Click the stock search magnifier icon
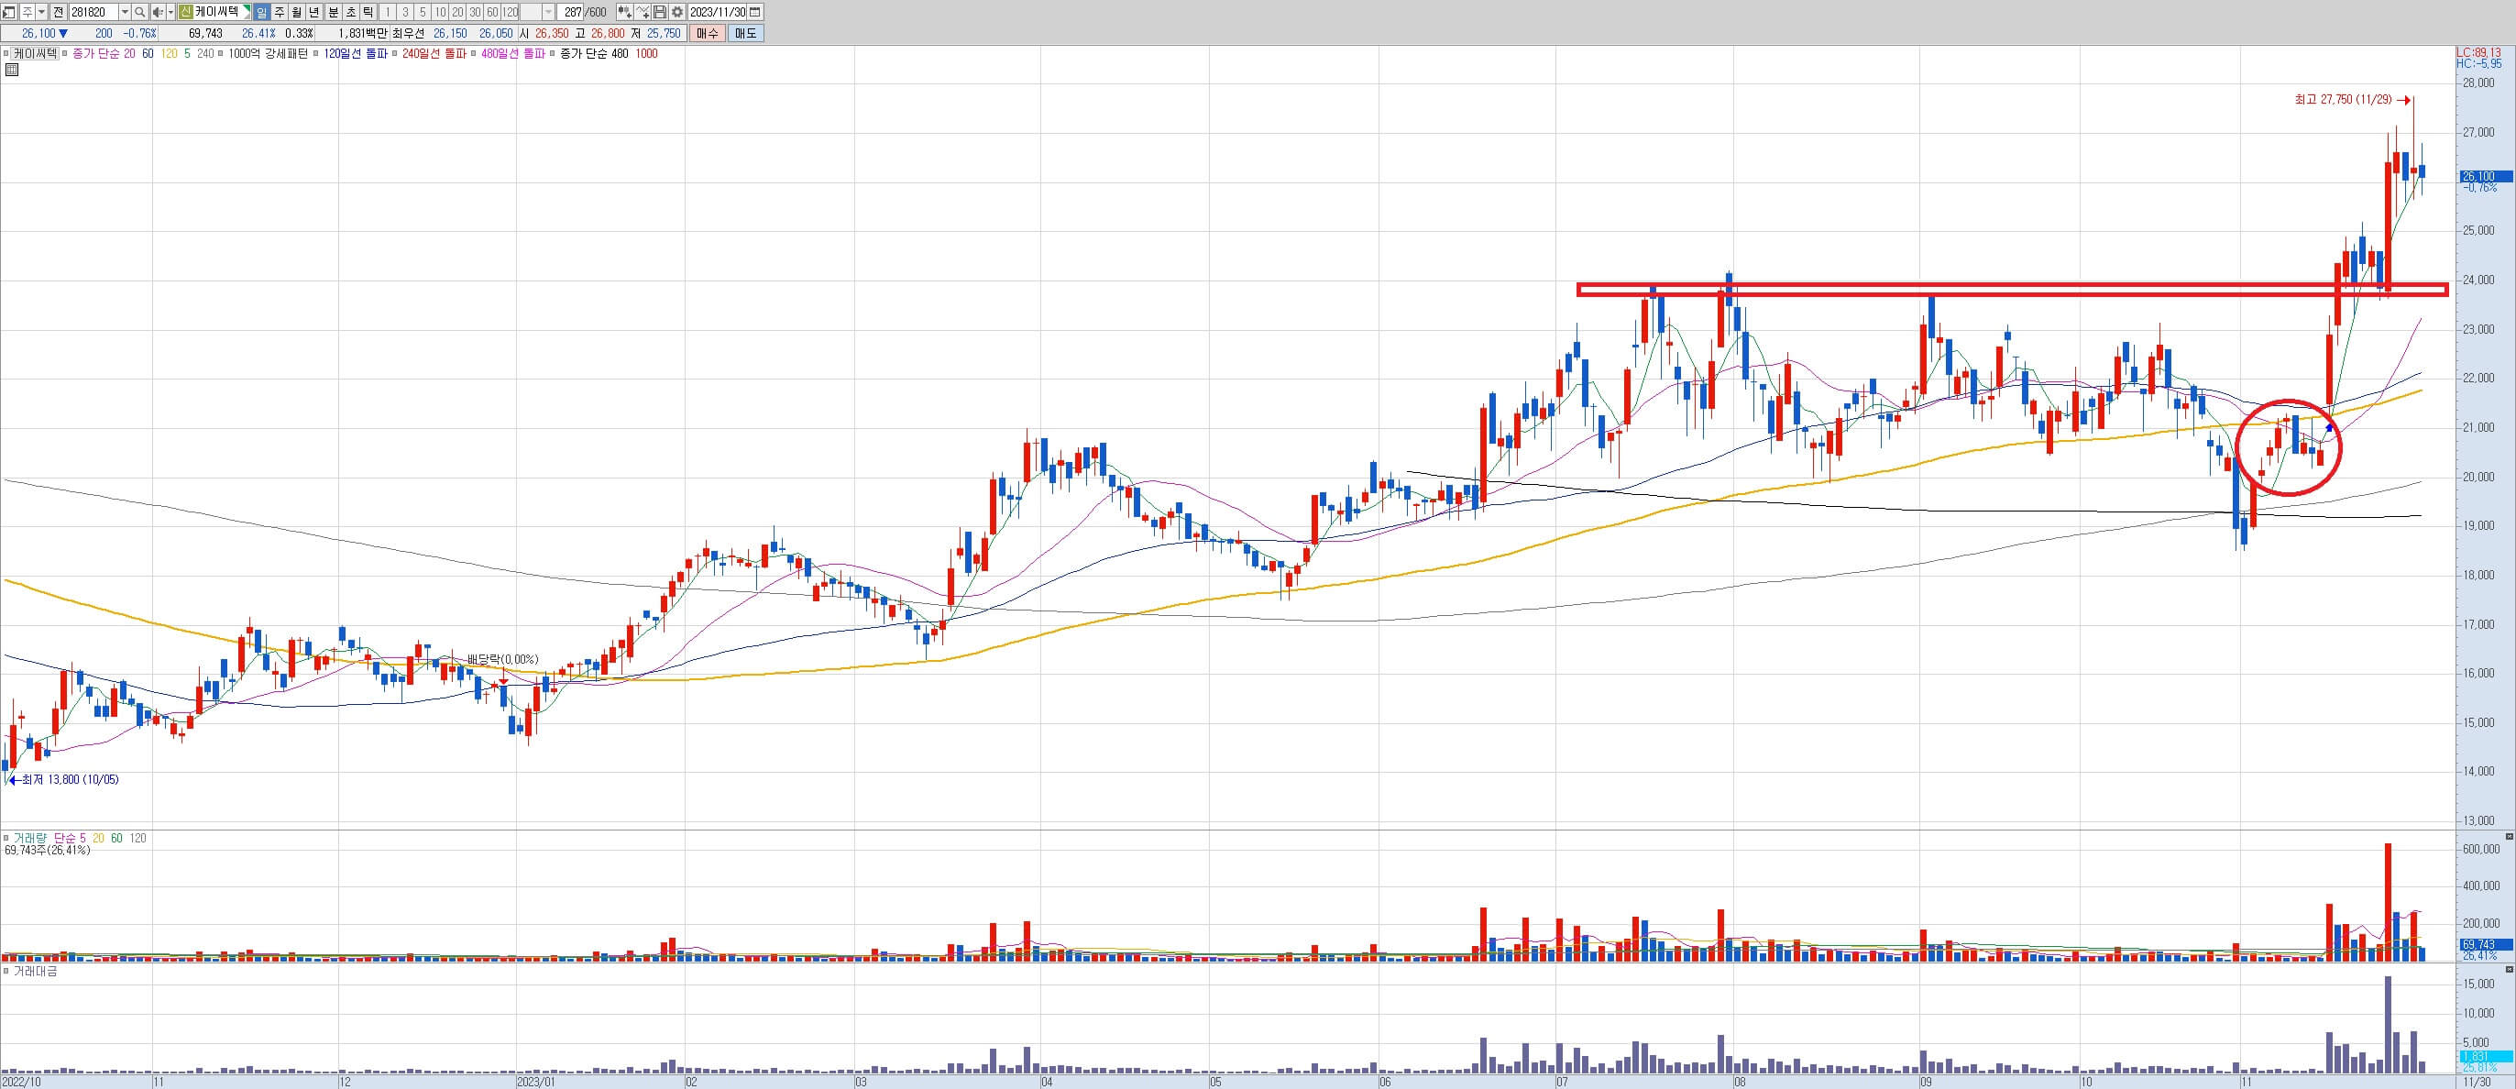 click(x=139, y=12)
